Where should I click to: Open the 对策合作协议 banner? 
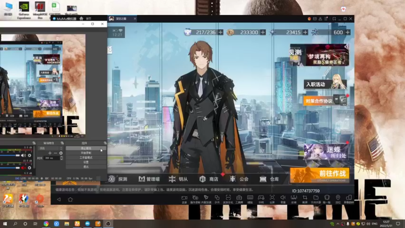(x=325, y=101)
